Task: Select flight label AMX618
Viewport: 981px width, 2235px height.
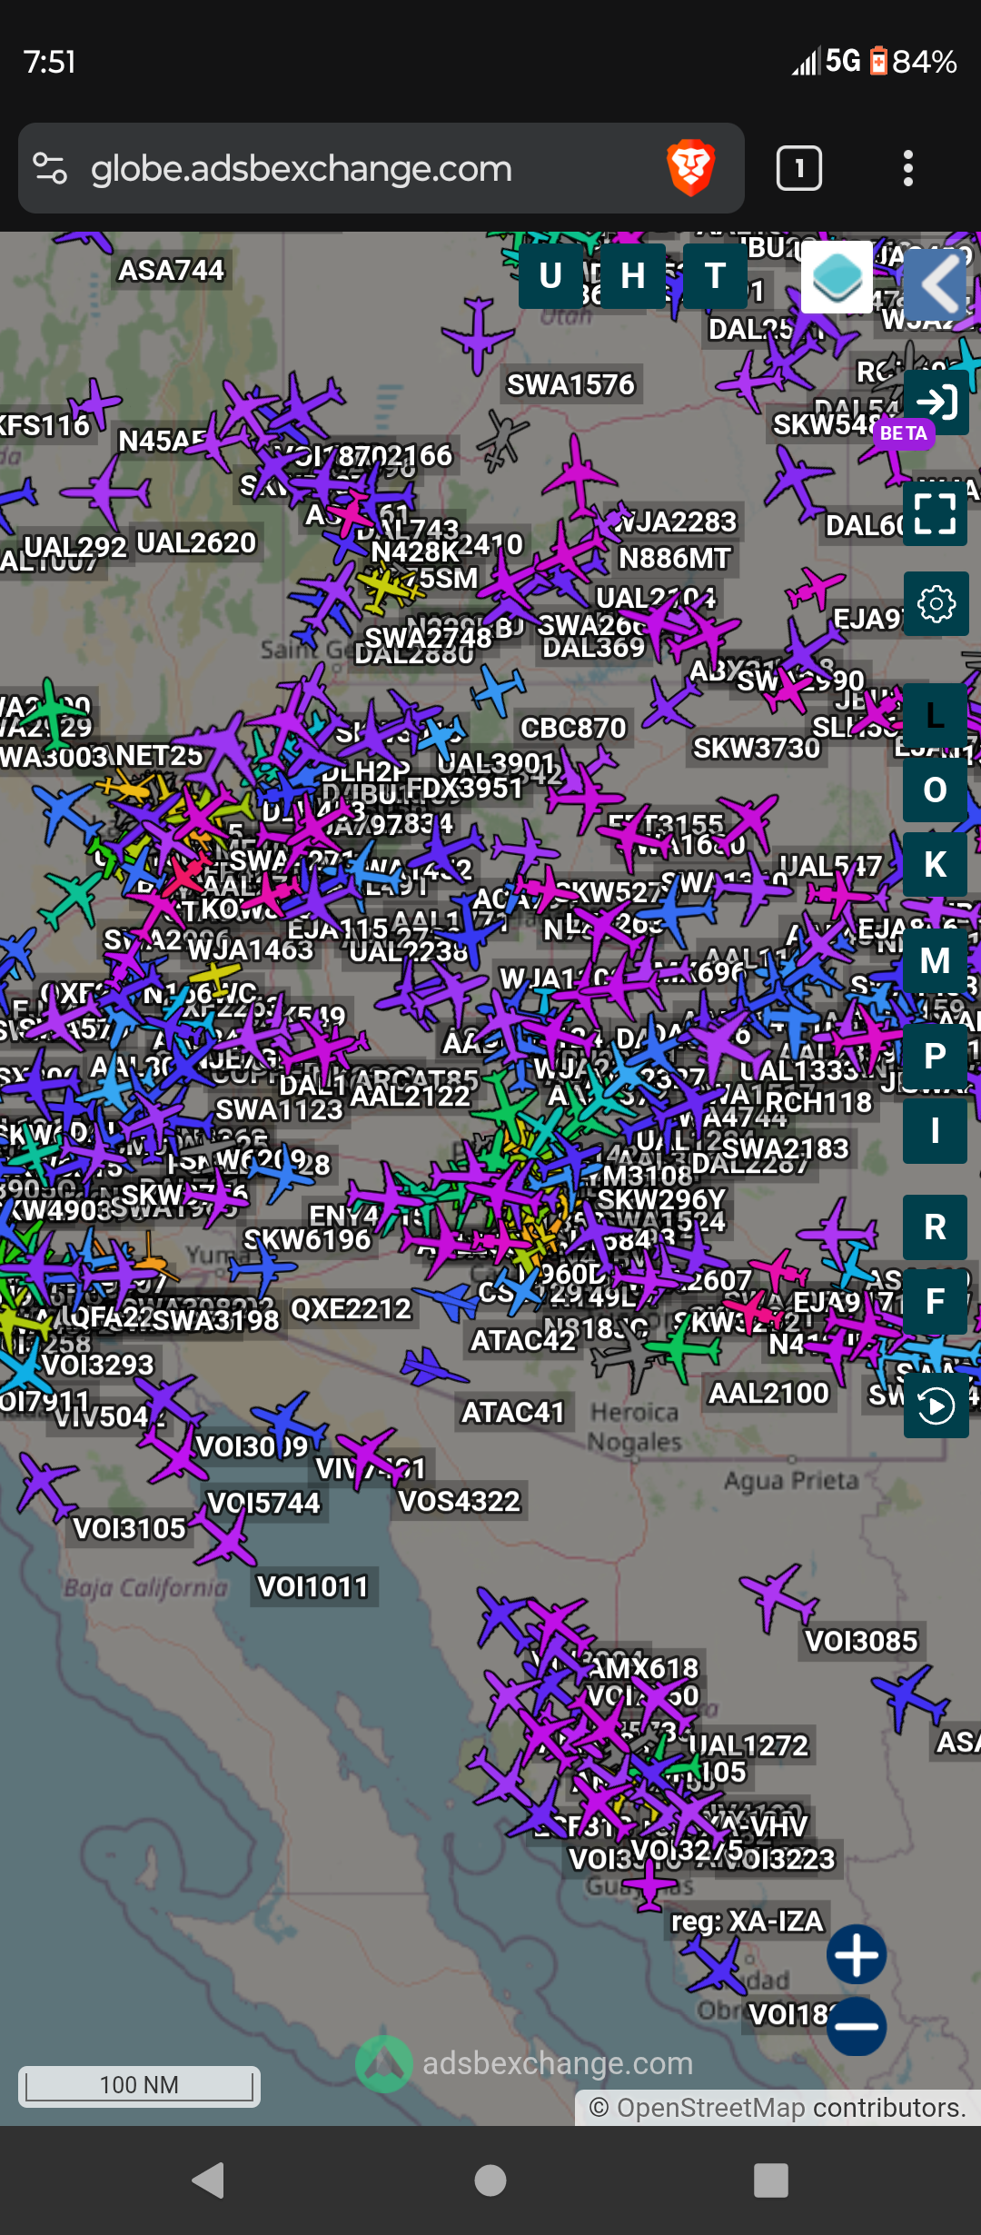Action: pos(642,1668)
